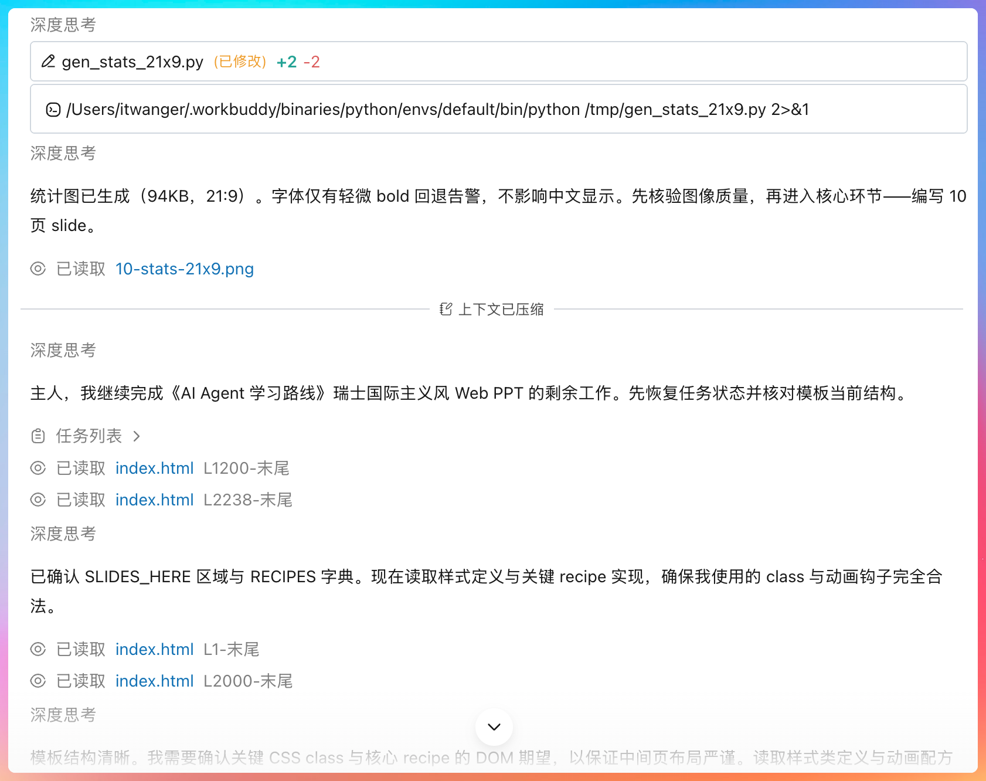
Task: Click the L1-末尾 line range text
Action: [232, 649]
